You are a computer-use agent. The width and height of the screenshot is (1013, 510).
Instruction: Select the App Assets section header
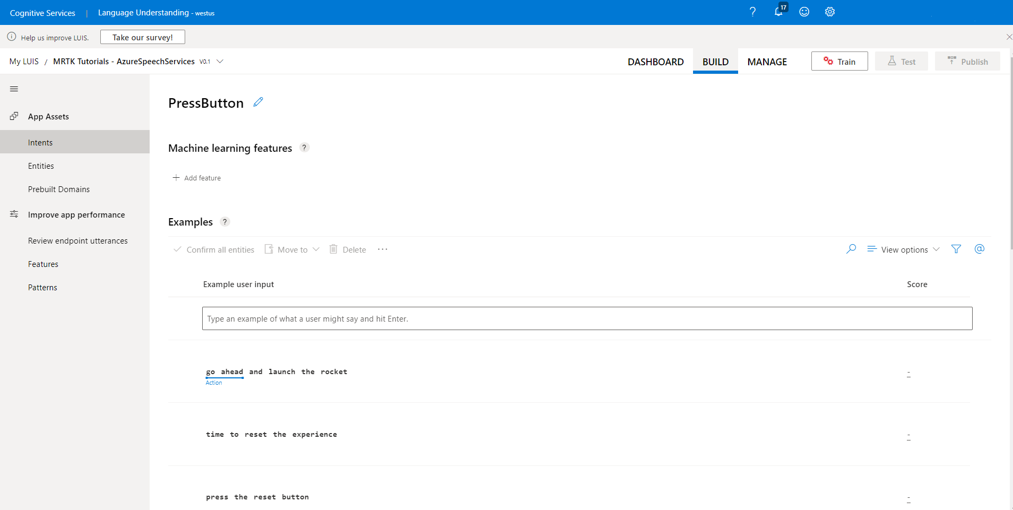coord(48,116)
